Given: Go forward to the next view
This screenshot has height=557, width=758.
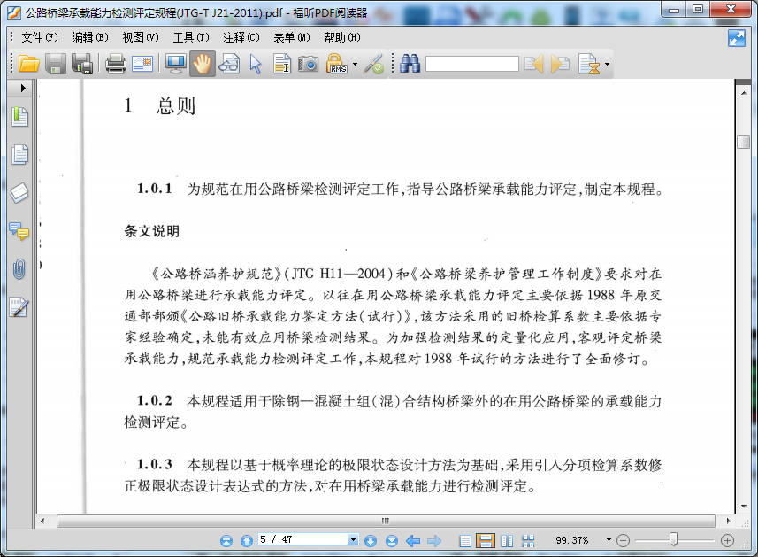Looking at the screenshot, I should click(x=434, y=540).
